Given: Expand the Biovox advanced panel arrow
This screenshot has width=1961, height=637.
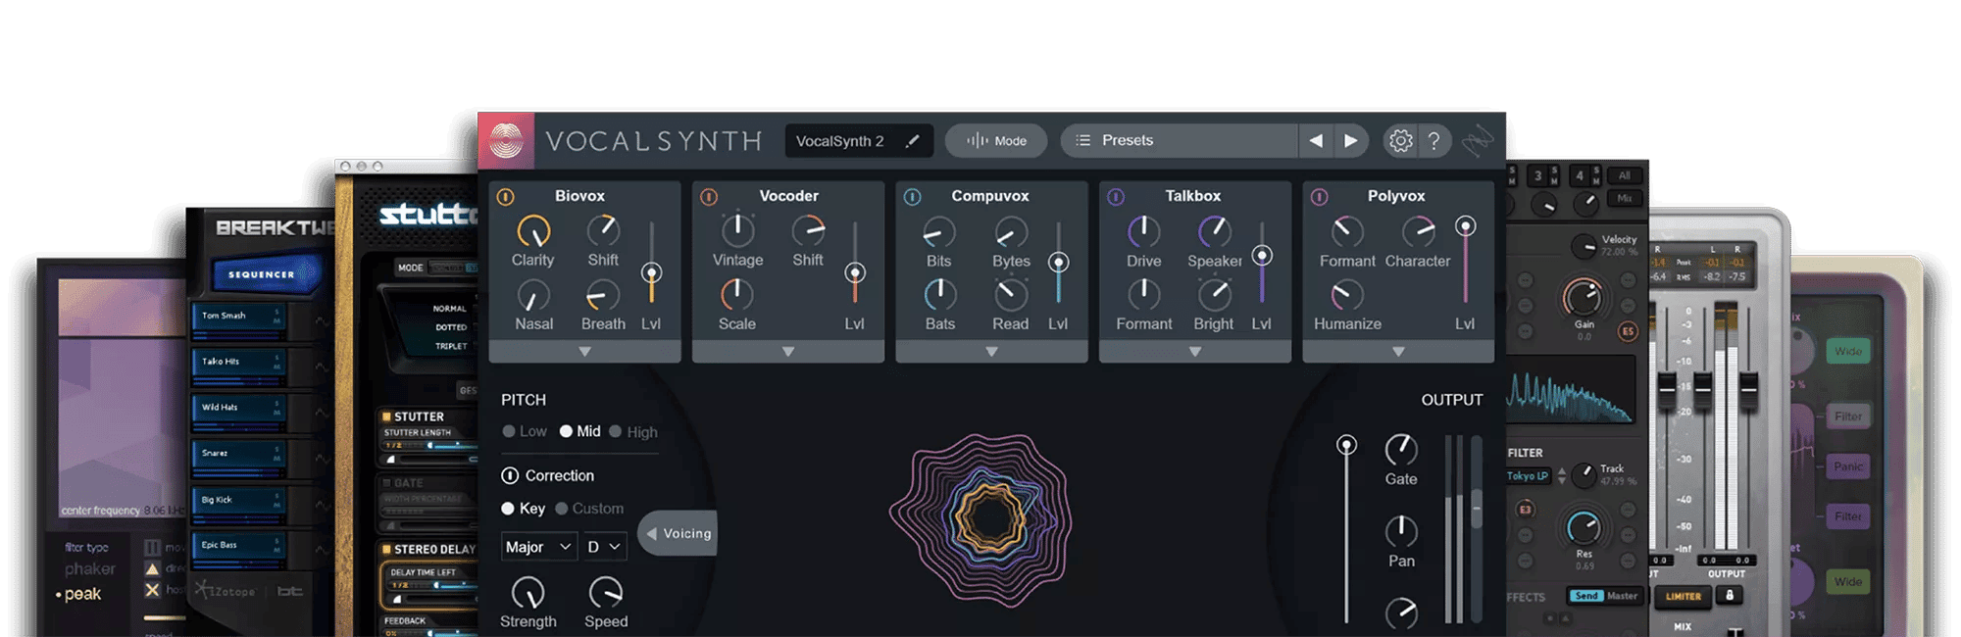Looking at the screenshot, I should pos(584,352).
